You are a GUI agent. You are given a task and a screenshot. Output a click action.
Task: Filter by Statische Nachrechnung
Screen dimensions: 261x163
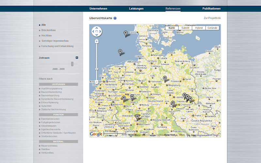53,110
